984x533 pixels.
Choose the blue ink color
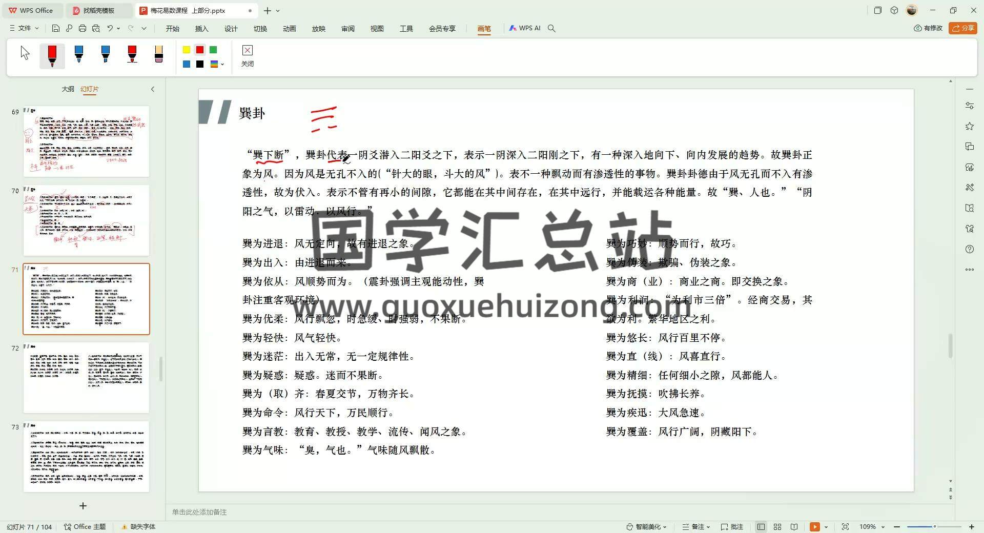point(187,64)
